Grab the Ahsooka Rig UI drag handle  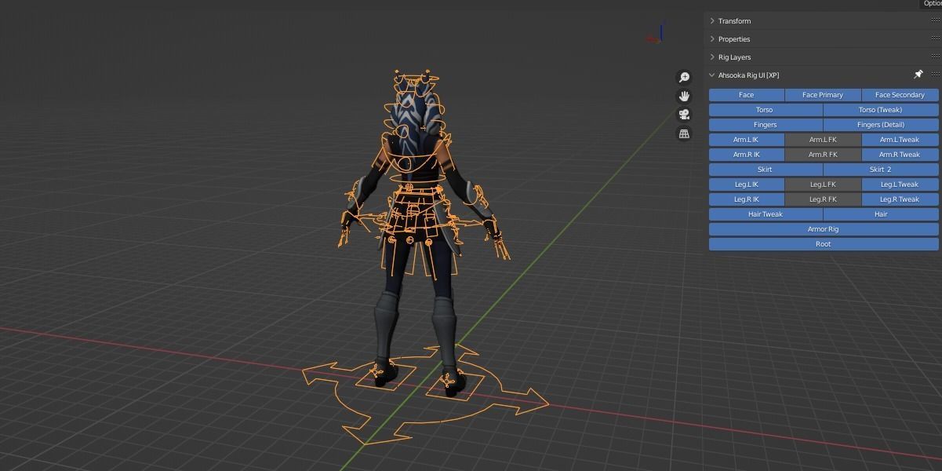[935, 75]
